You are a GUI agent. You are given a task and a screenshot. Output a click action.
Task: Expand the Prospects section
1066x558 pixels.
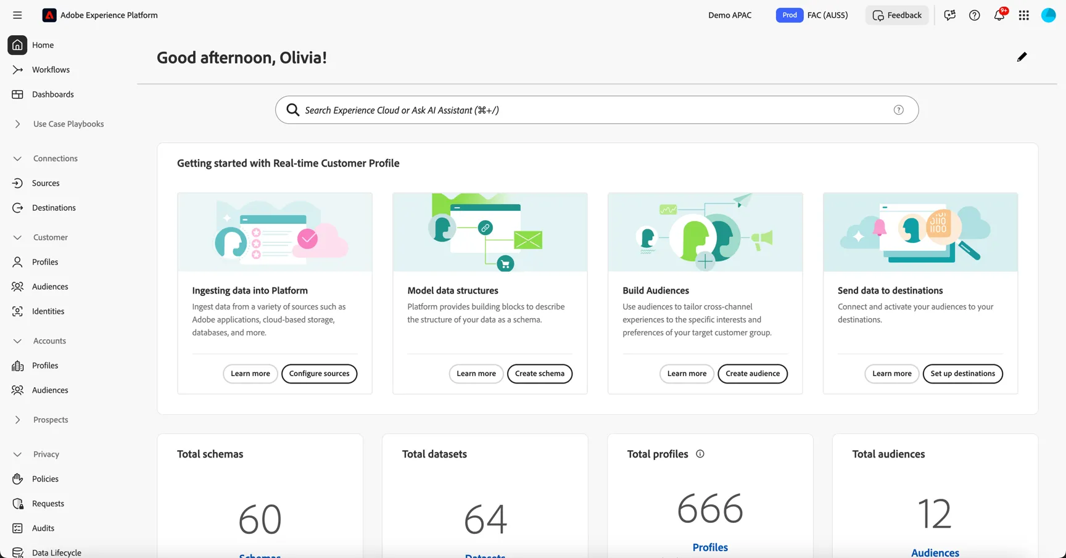17,420
